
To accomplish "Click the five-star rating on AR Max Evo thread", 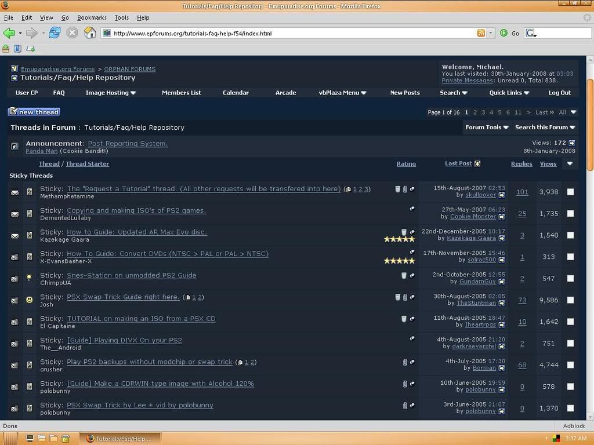I will (399, 239).
